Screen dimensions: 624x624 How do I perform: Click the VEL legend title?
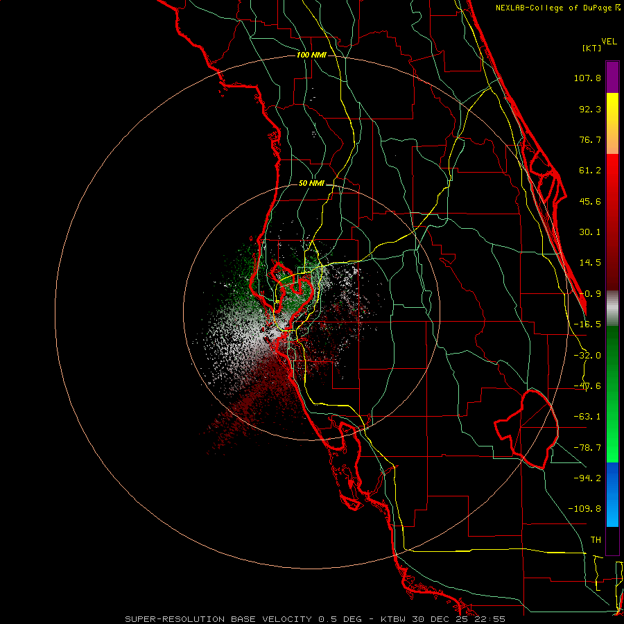pos(609,42)
